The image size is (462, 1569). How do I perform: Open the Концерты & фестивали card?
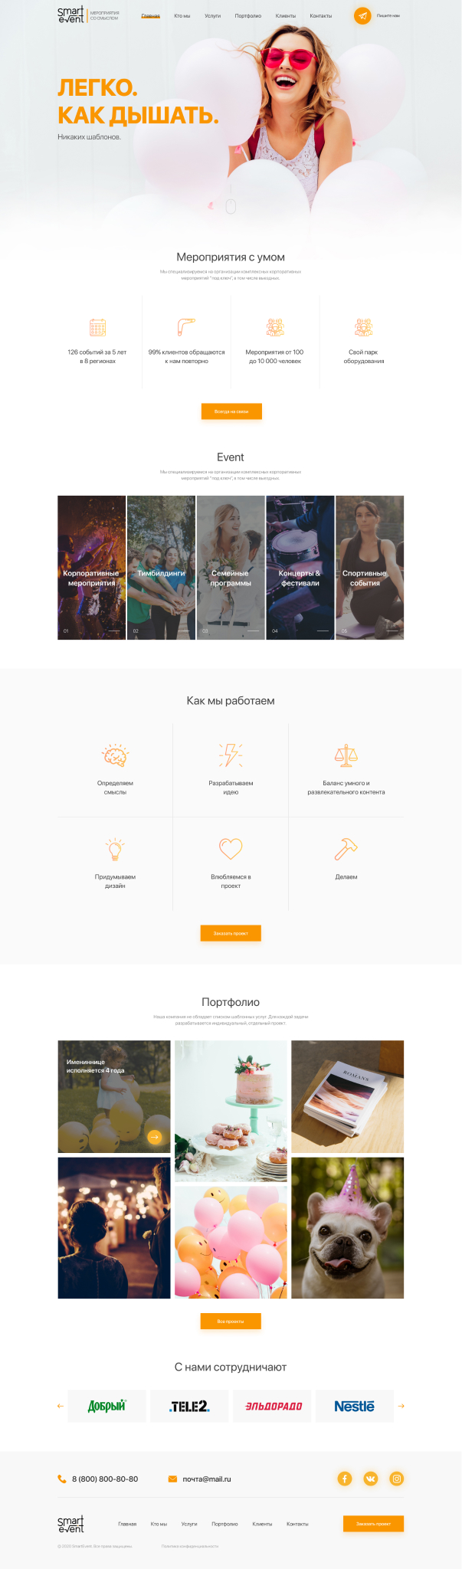coord(300,568)
